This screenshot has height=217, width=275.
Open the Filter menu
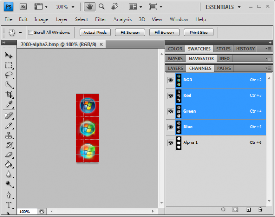pyautogui.click(x=101, y=19)
